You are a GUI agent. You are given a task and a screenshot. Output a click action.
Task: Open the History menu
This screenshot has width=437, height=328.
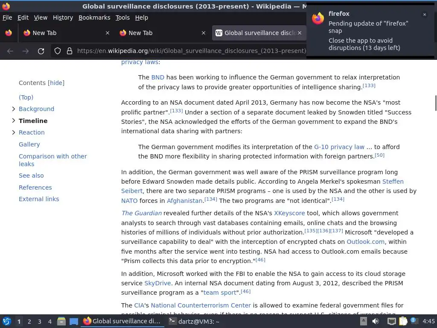click(x=63, y=18)
